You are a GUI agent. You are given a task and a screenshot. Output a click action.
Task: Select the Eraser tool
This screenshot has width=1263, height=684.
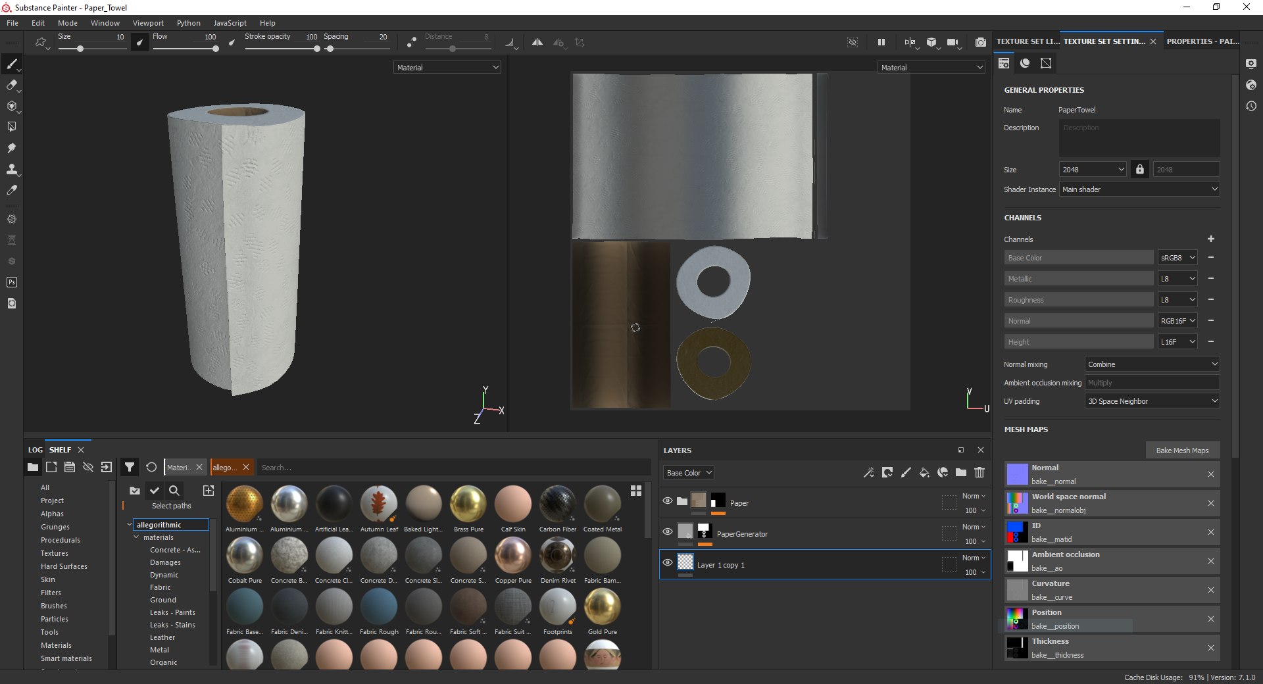[x=11, y=85]
